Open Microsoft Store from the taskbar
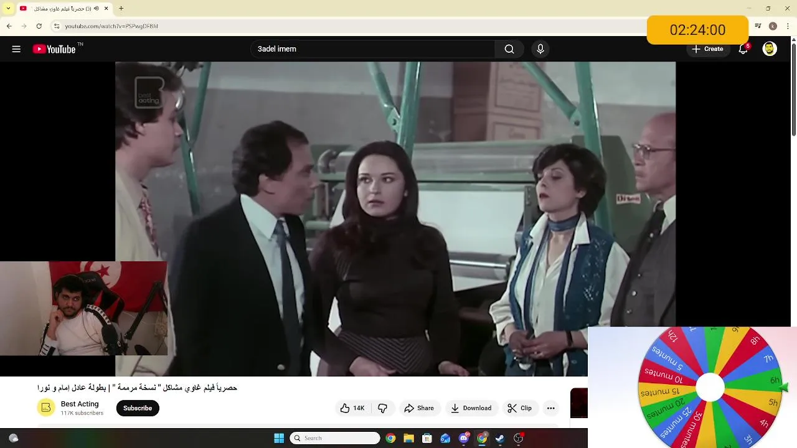797x448 pixels. (x=427, y=438)
